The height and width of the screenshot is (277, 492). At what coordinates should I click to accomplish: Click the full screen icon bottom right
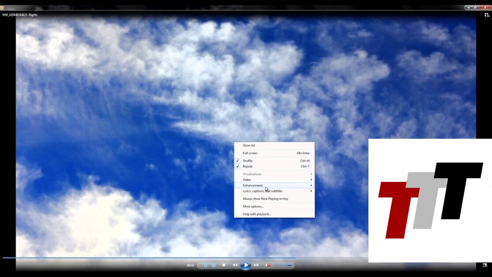pos(484,266)
